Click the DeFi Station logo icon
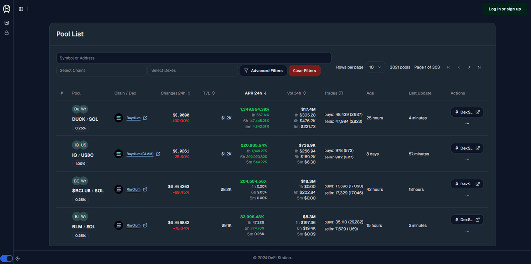531x264 pixels. pyautogui.click(x=6, y=9)
